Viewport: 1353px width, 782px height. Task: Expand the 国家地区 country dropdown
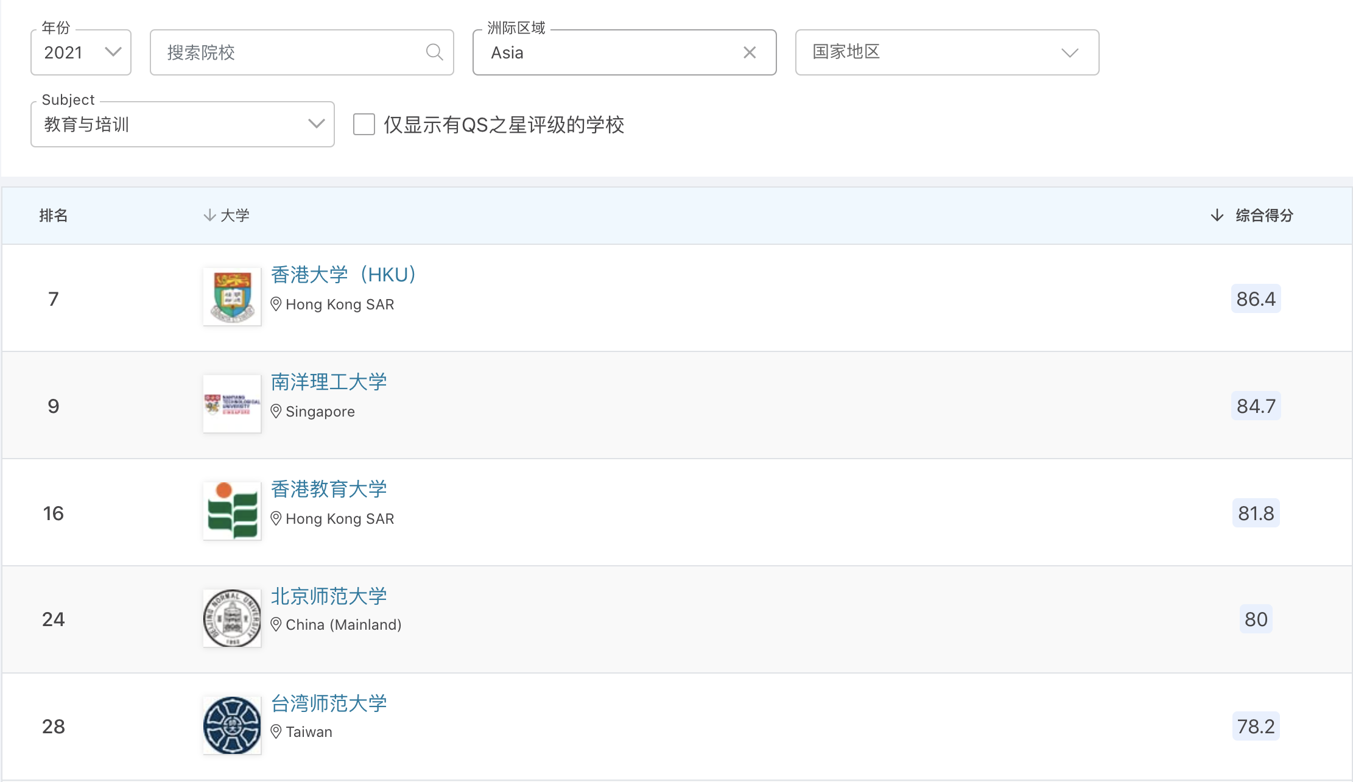(x=947, y=52)
